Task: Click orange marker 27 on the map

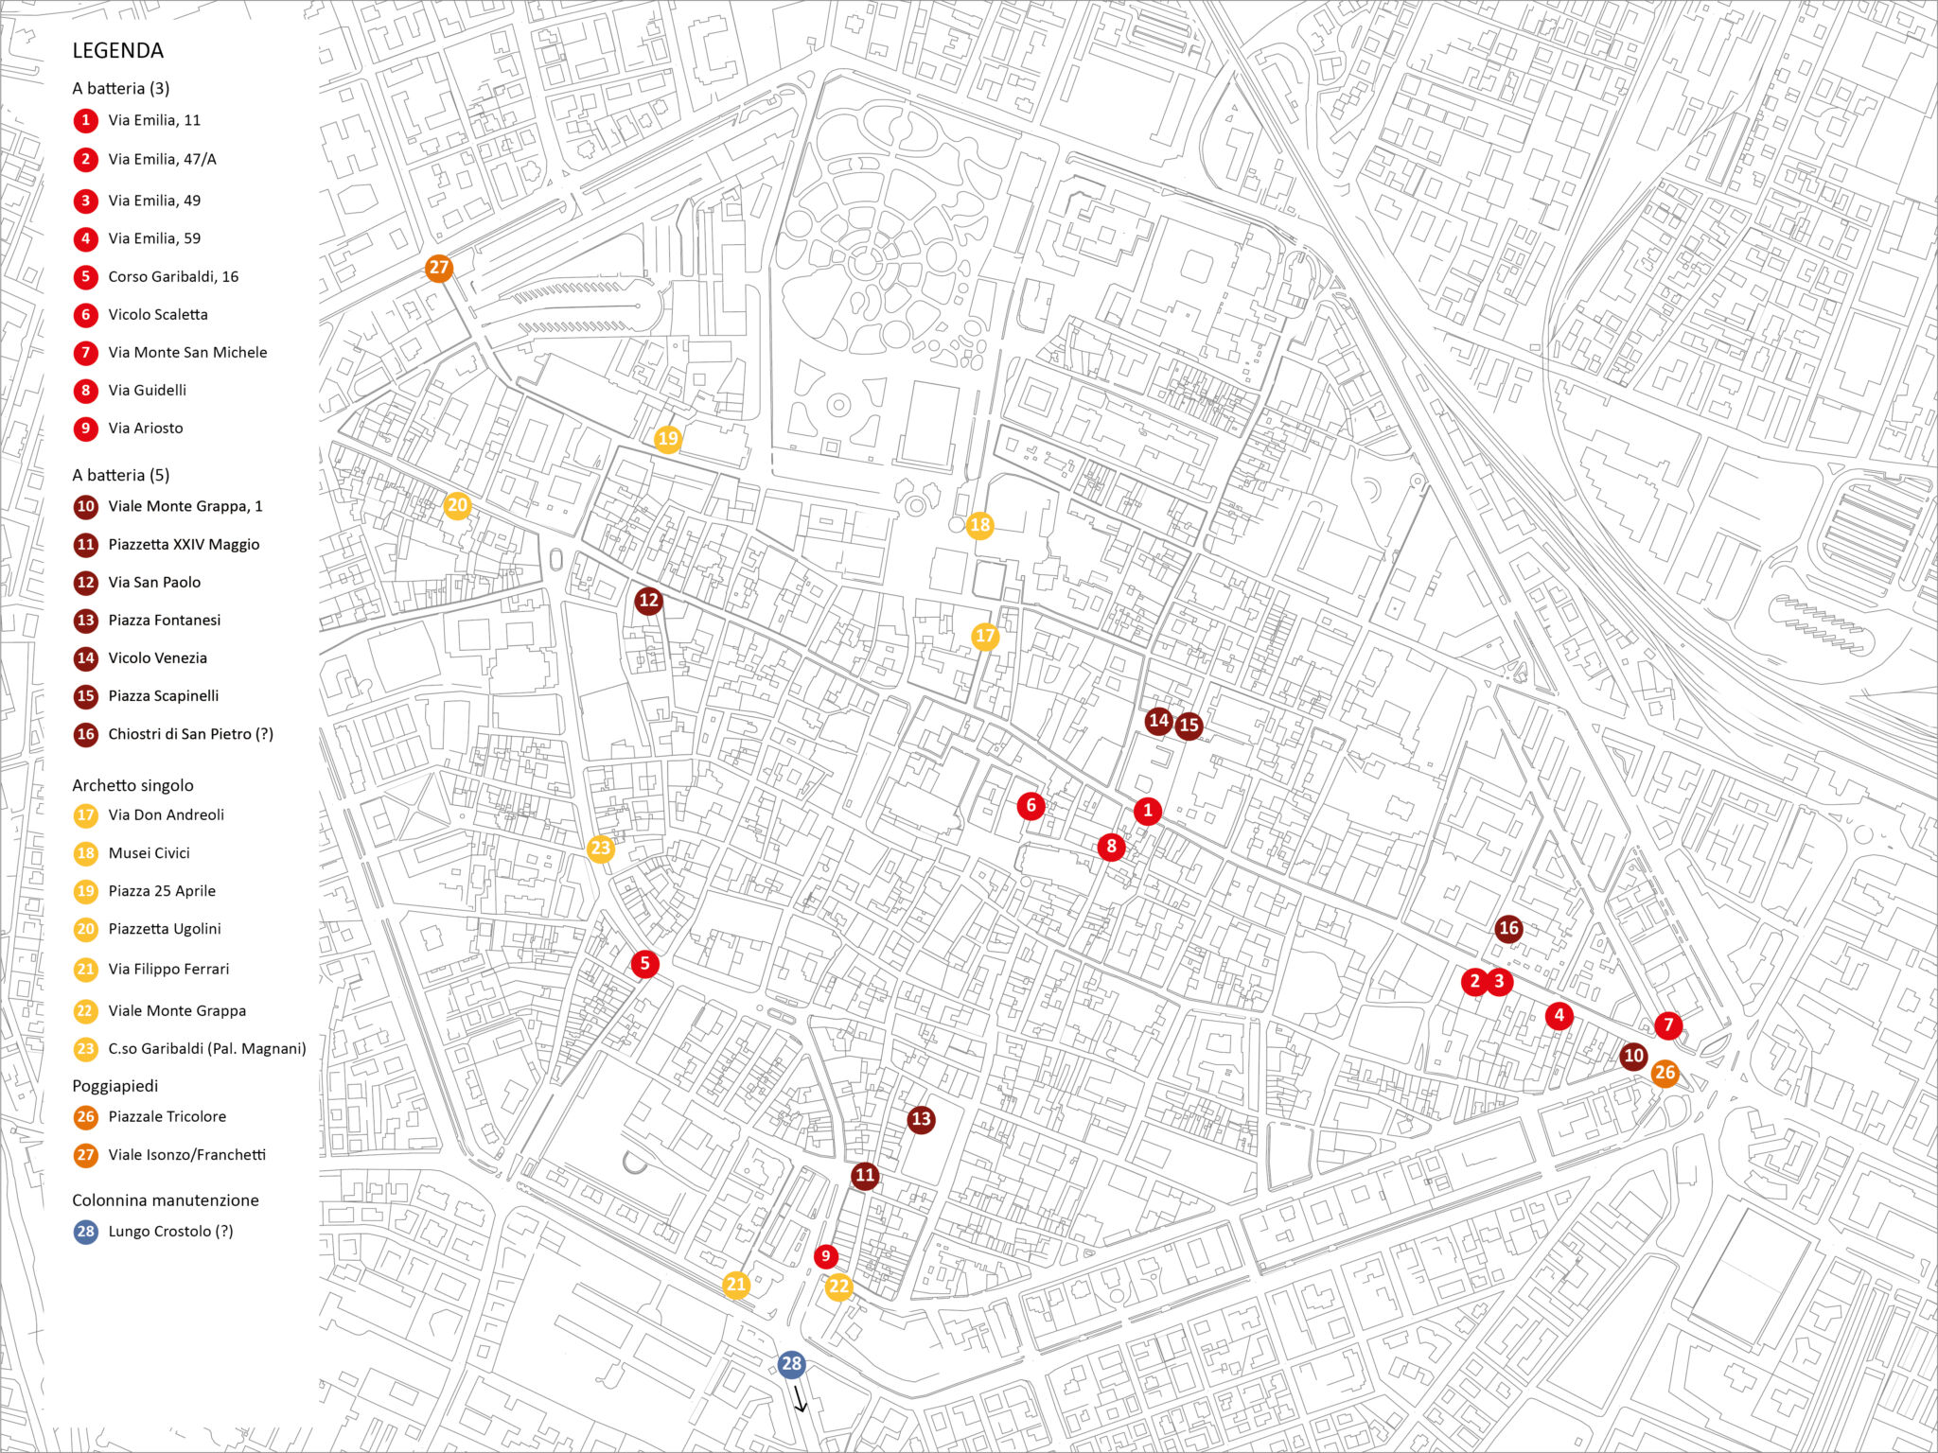Action: (438, 268)
